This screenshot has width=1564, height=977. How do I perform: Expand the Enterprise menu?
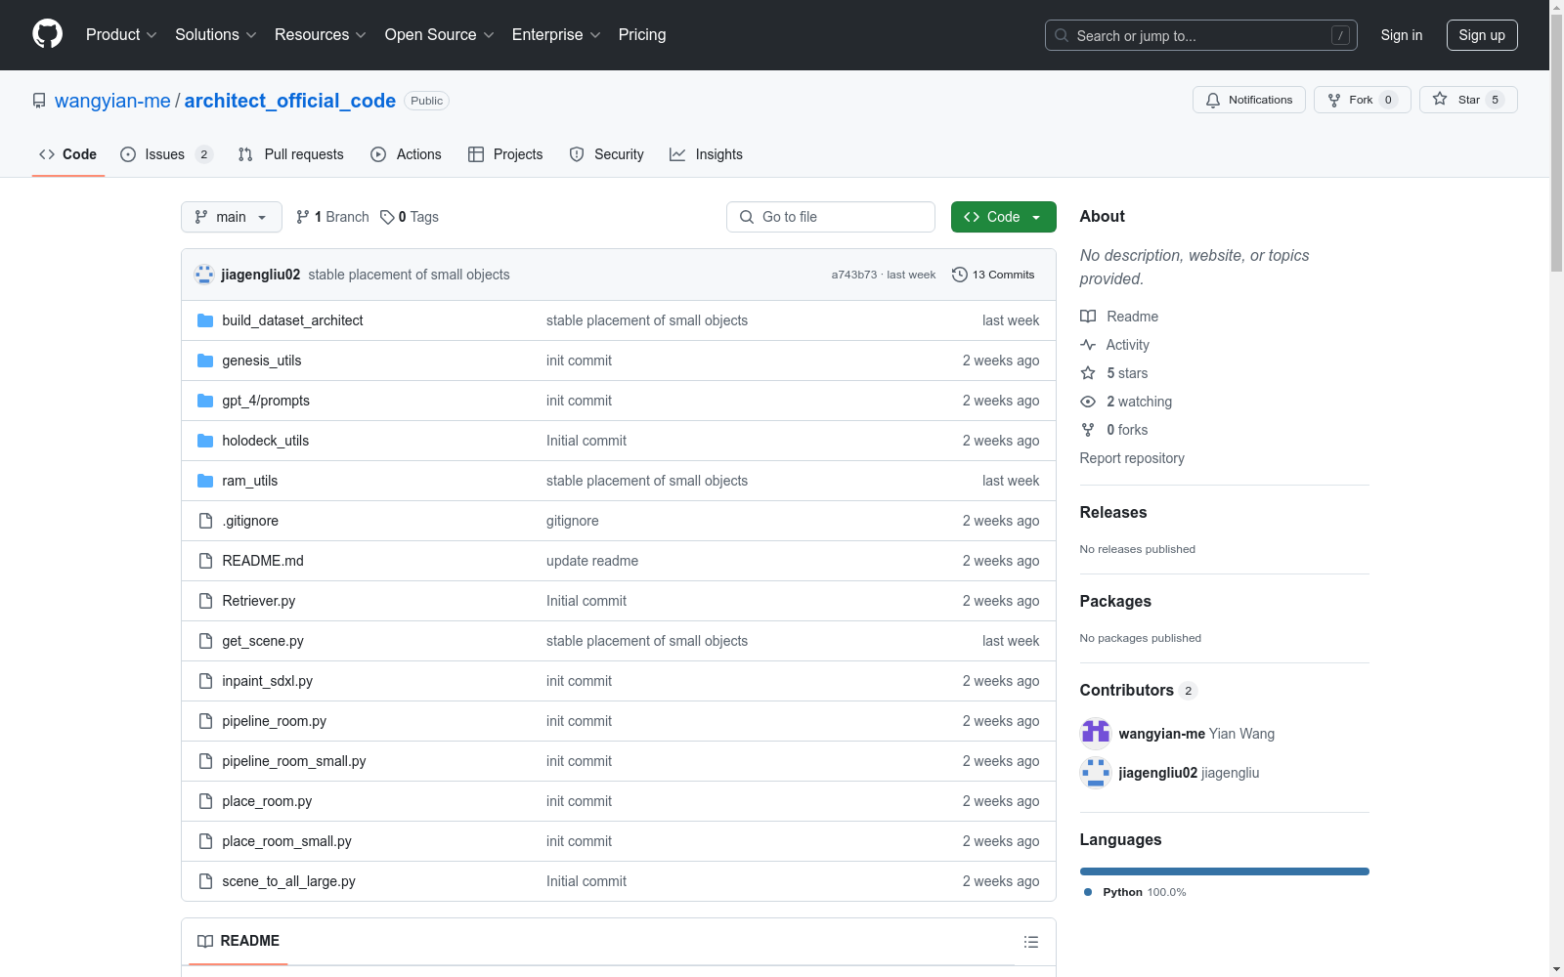click(x=556, y=34)
